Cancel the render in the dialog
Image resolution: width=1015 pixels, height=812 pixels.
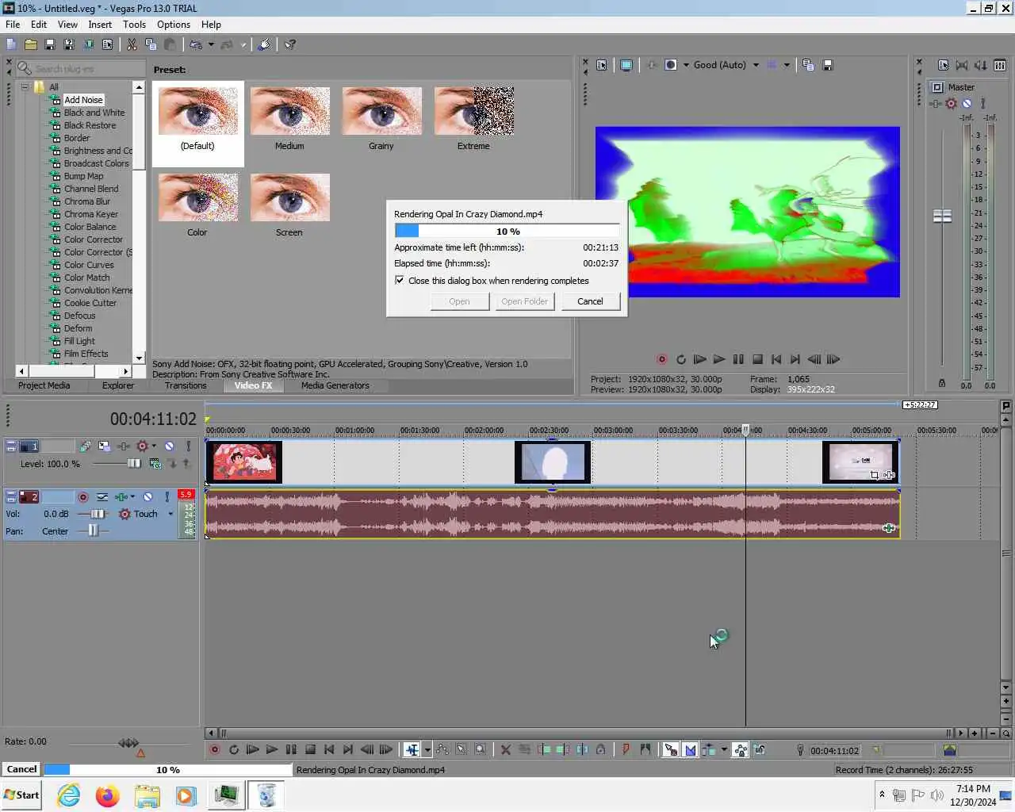pos(590,301)
